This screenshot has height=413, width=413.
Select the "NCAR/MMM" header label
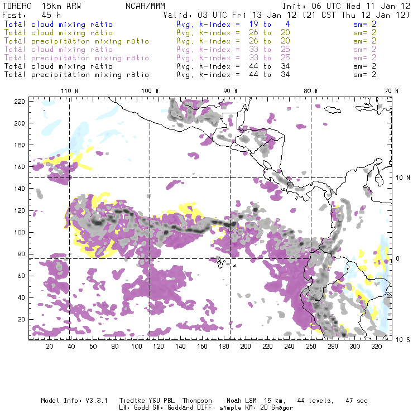pyautogui.click(x=145, y=6)
